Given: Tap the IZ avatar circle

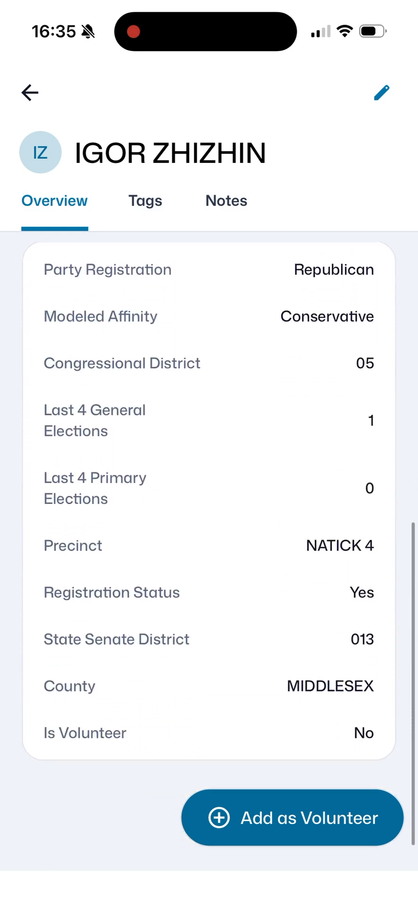Looking at the screenshot, I should (40, 153).
